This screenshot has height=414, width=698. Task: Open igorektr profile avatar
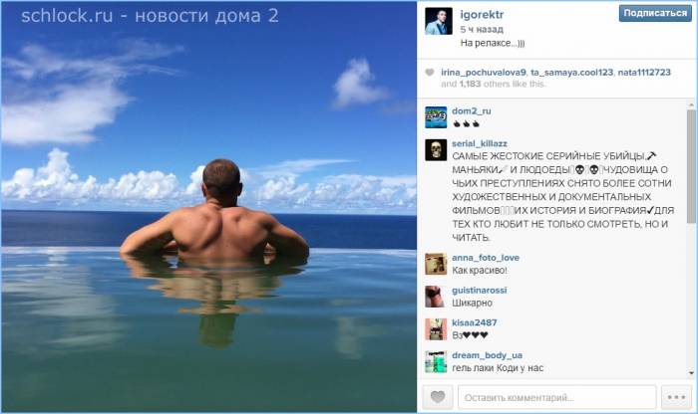439,21
